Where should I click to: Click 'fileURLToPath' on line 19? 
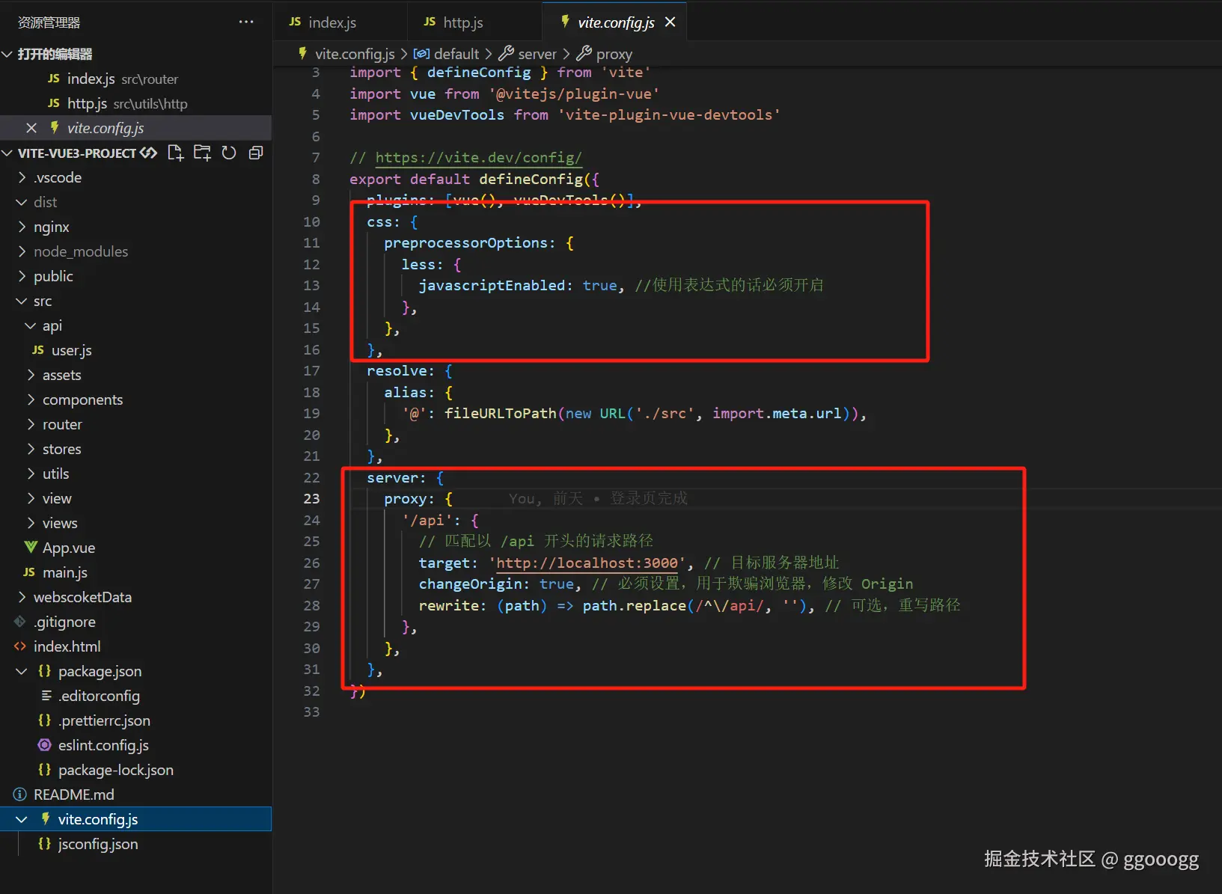click(501, 414)
